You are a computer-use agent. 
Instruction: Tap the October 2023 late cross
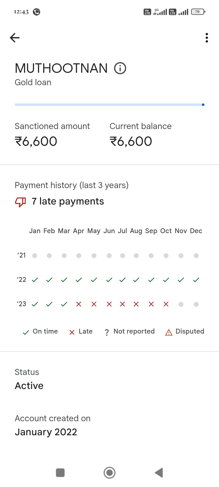pos(166,304)
